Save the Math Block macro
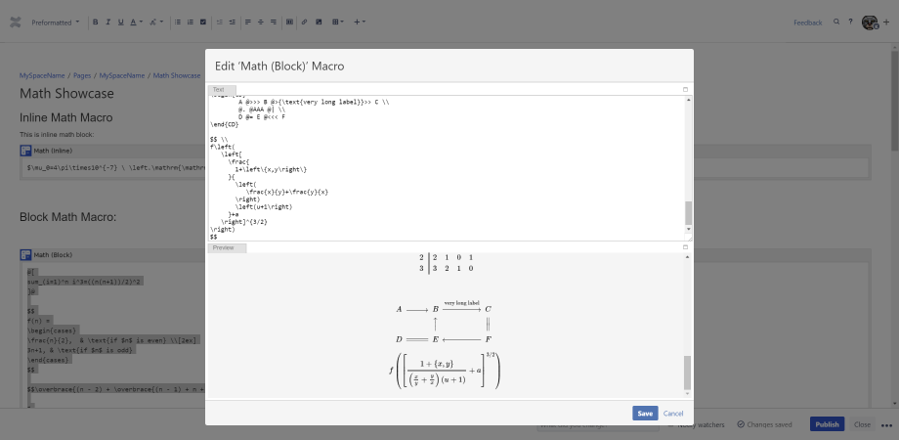Viewport: 899px width, 440px height. click(x=645, y=413)
